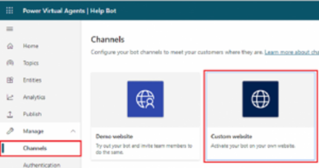Image resolution: width=319 pixels, height=168 pixels.
Task: Open the Custom website channel card
Action: click(x=261, y=116)
